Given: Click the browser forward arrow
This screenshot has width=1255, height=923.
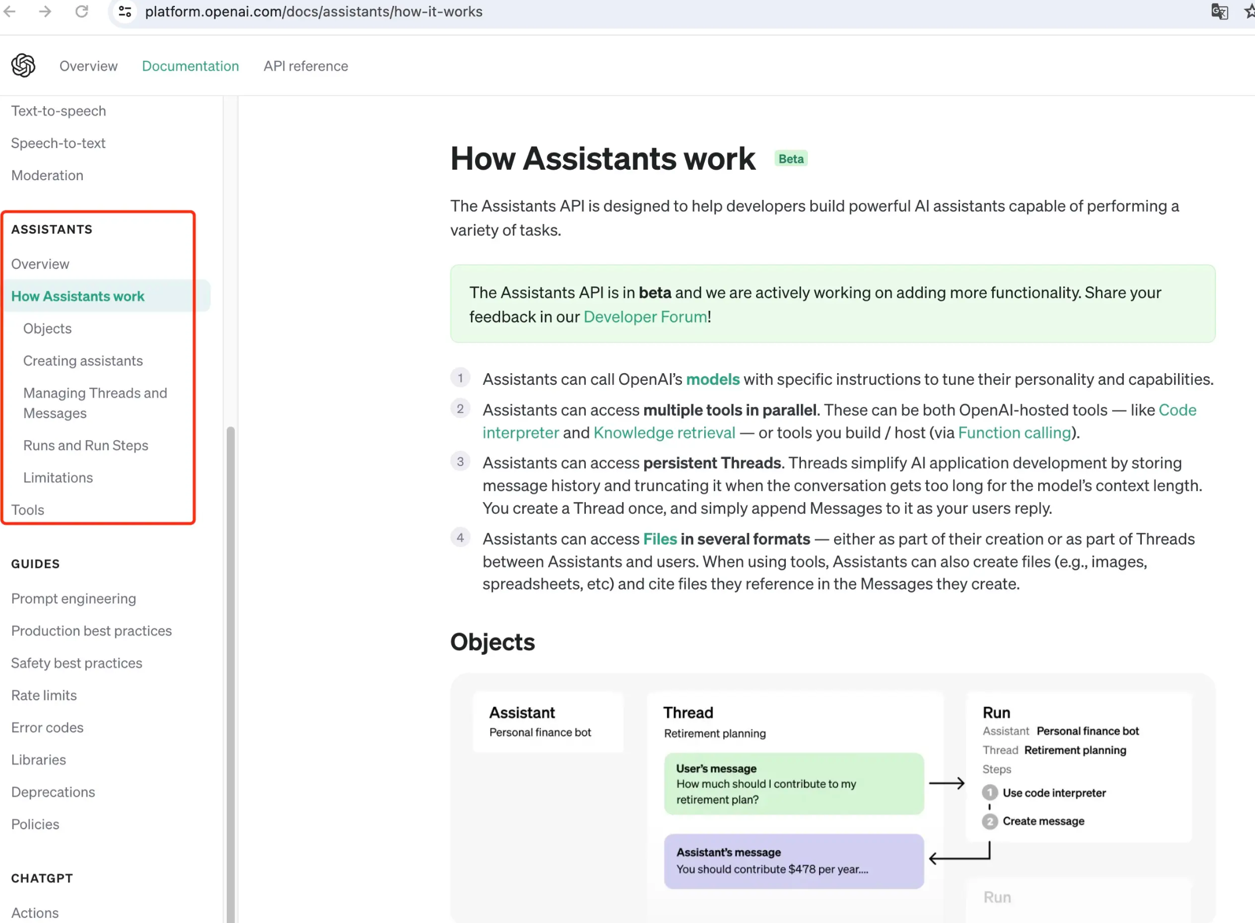Looking at the screenshot, I should 45,12.
